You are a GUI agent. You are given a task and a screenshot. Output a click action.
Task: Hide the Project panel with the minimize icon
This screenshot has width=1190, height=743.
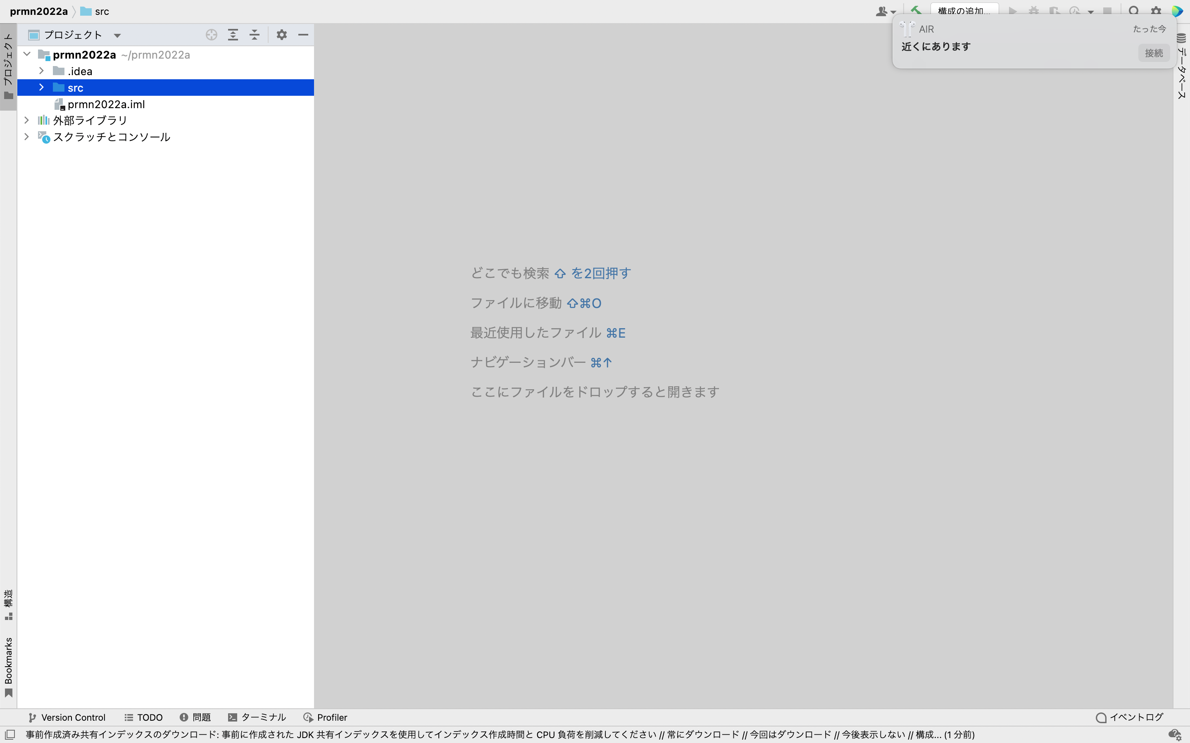click(303, 34)
